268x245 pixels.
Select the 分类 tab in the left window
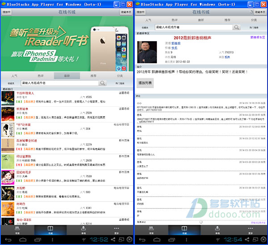coord(120,76)
